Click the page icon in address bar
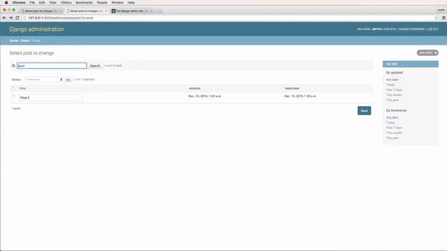 25,18
